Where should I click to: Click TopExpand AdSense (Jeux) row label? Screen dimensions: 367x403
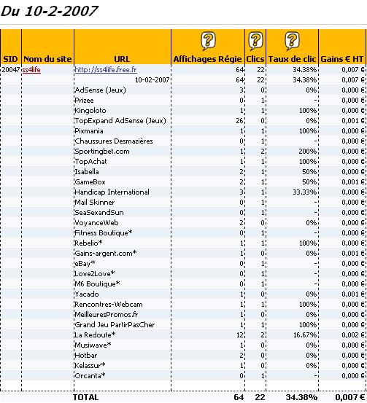(x=120, y=121)
